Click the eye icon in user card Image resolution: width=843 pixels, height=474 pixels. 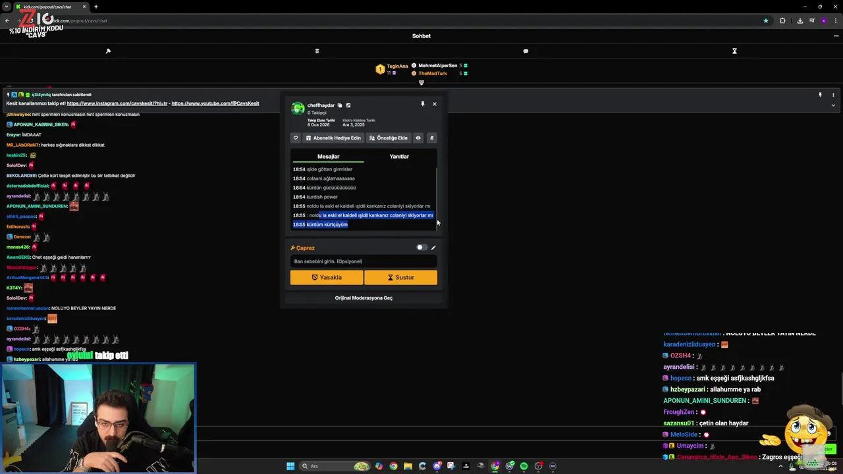point(418,138)
